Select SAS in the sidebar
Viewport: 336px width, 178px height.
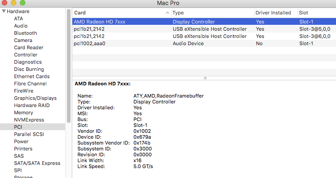click(19, 156)
